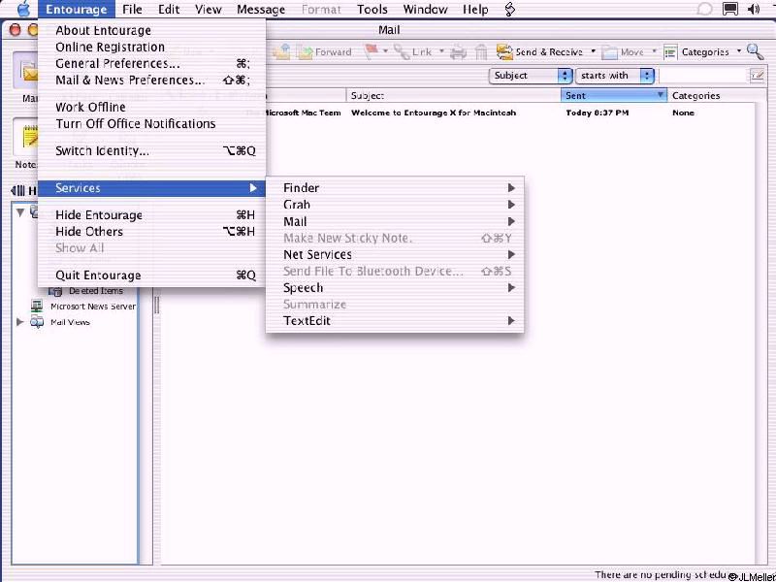Click the display icon in menu bar
Viewport: 776px width, 582px height.
tap(730, 9)
